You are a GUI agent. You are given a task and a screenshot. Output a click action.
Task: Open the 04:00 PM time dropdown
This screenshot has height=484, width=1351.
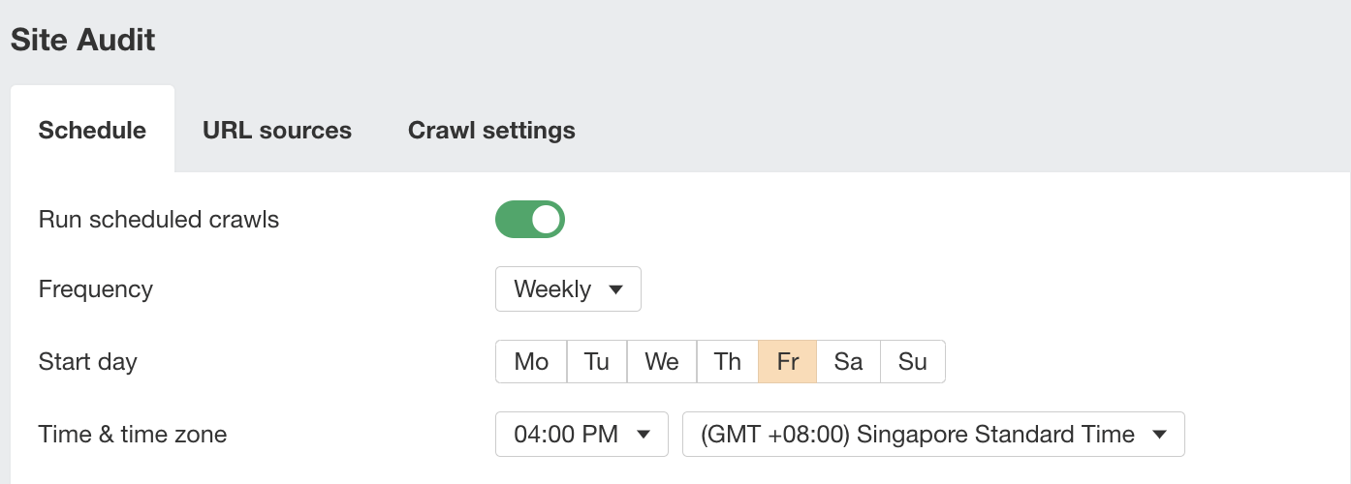tap(581, 435)
